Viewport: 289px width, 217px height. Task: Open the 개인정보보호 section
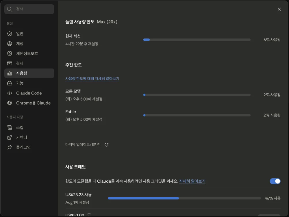29,53
